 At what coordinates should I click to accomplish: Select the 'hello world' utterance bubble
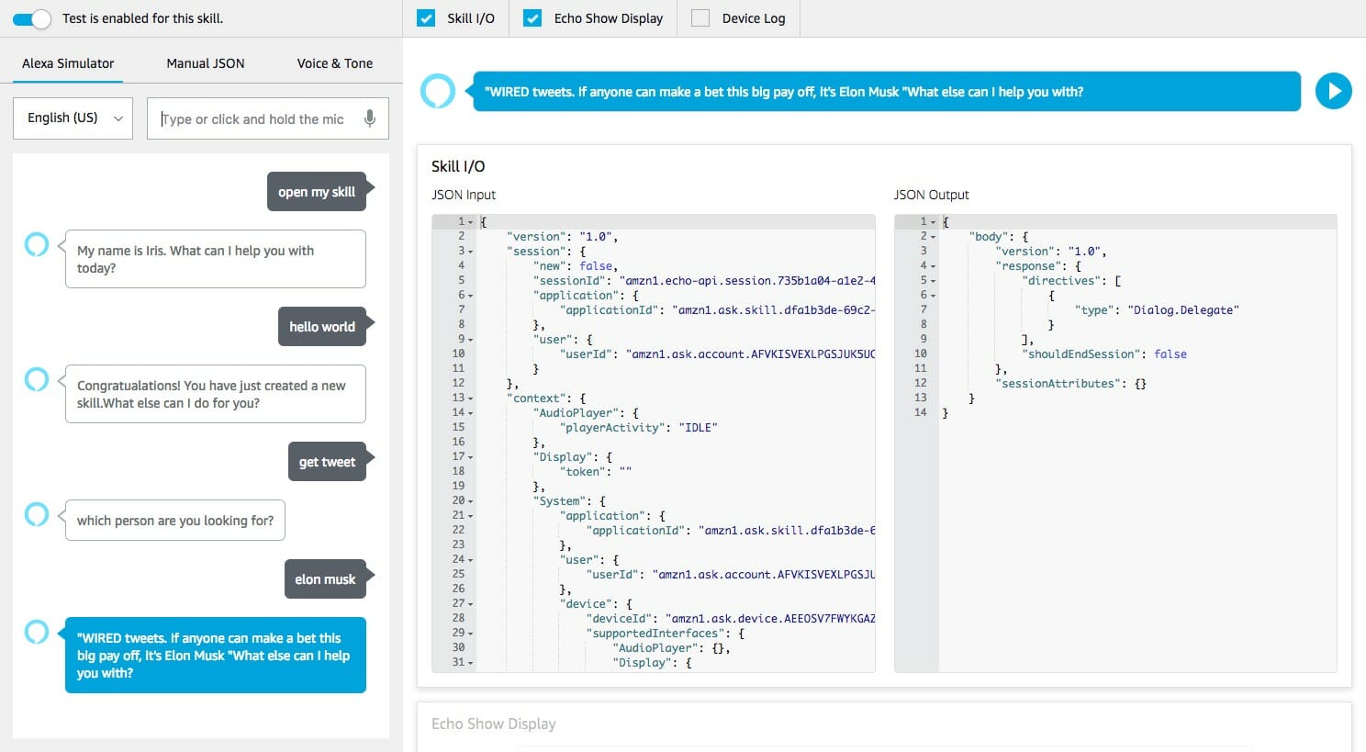click(322, 327)
